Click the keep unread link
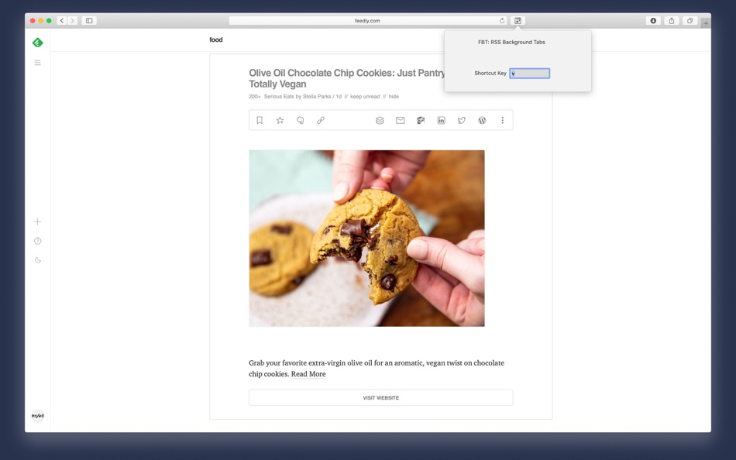The width and height of the screenshot is (736, 460). point(365,96)
